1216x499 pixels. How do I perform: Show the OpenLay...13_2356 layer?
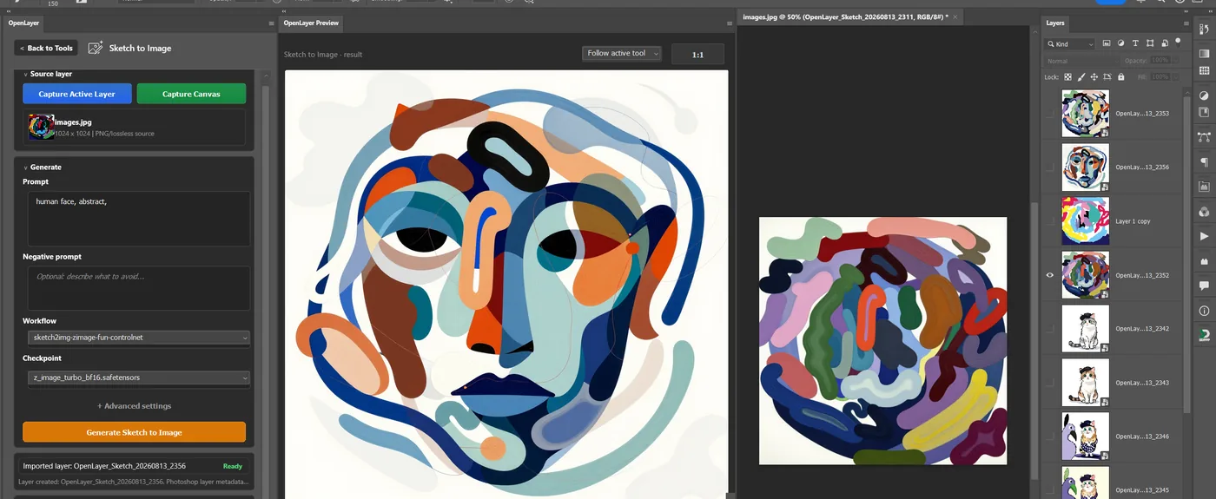point(1050,167)
